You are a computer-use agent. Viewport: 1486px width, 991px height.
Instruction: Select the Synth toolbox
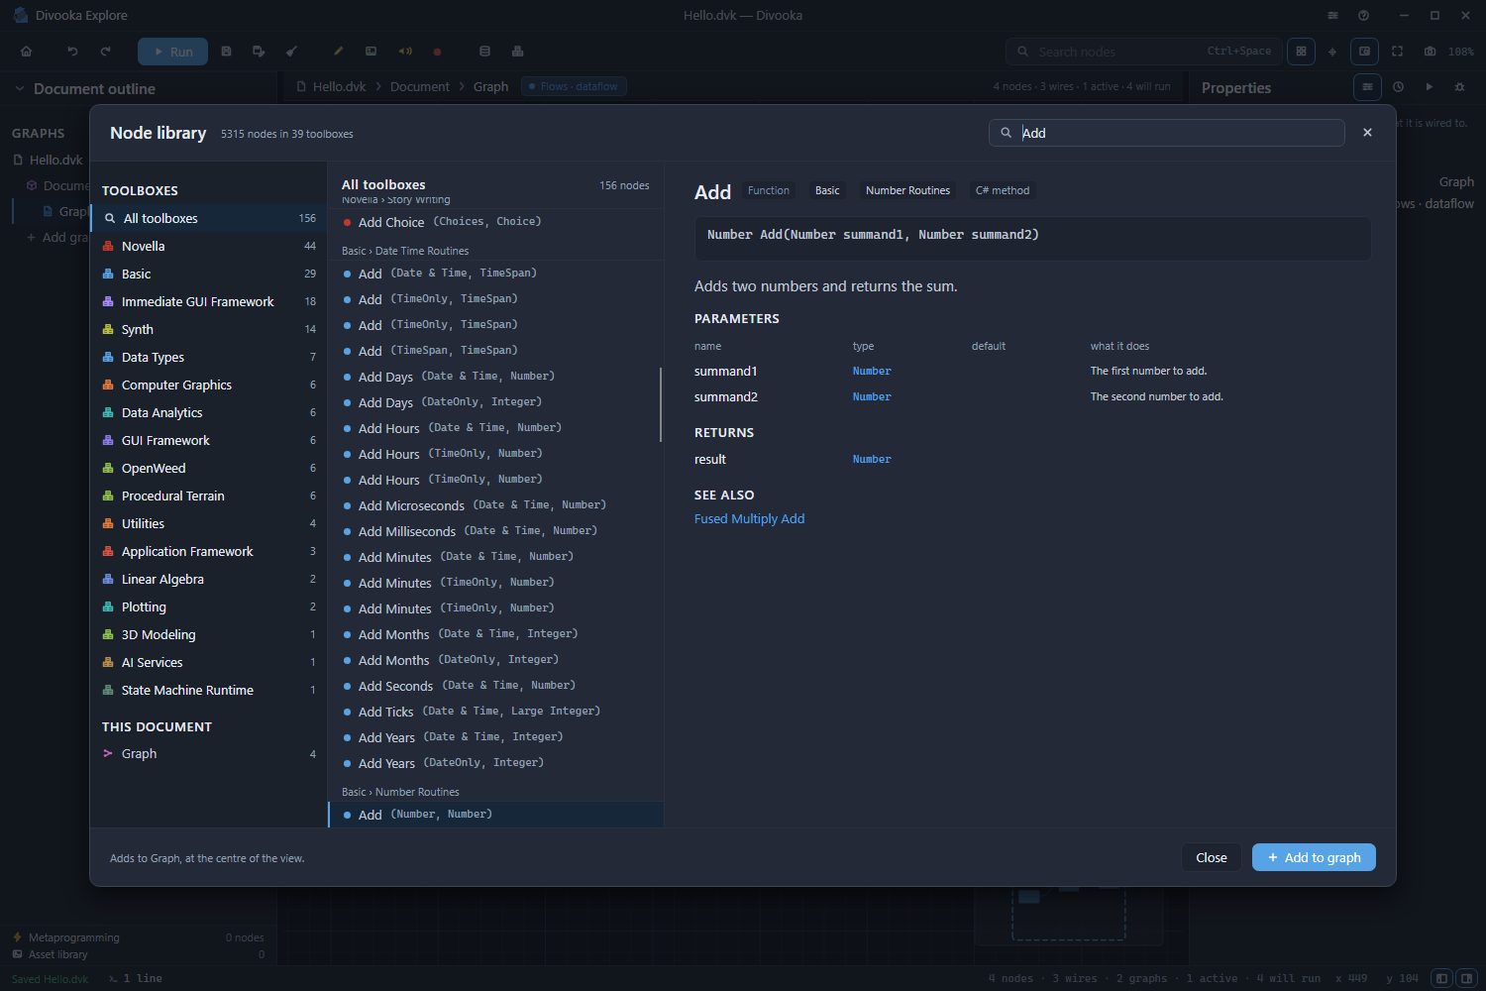(x=209, y=329)
